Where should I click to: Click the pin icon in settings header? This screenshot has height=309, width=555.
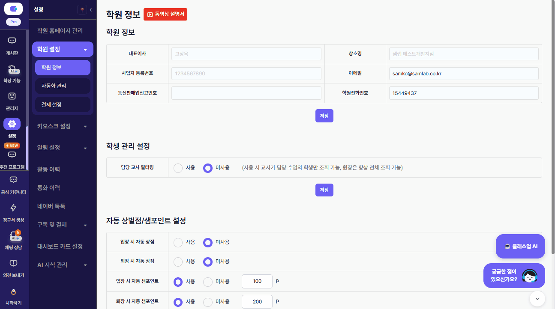tap(82, 10)
